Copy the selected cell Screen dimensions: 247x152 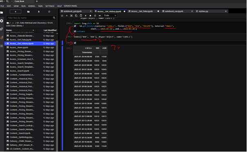pos(76,16)
